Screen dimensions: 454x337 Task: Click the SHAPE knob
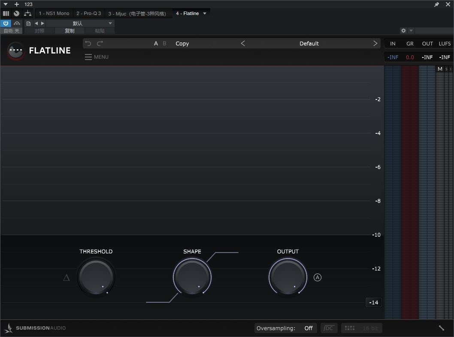pyautogui.click(x=192, y=277)
